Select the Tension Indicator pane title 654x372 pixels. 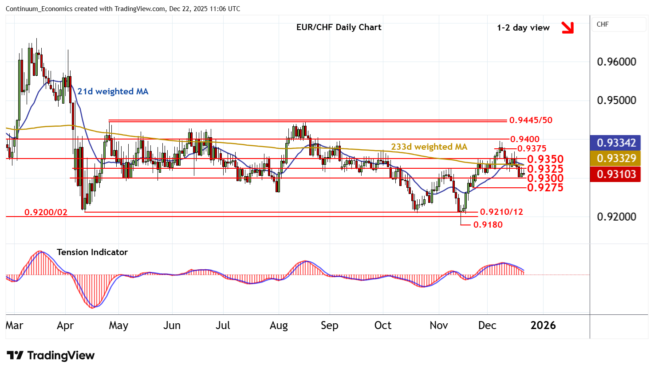(x=92, y=252)
